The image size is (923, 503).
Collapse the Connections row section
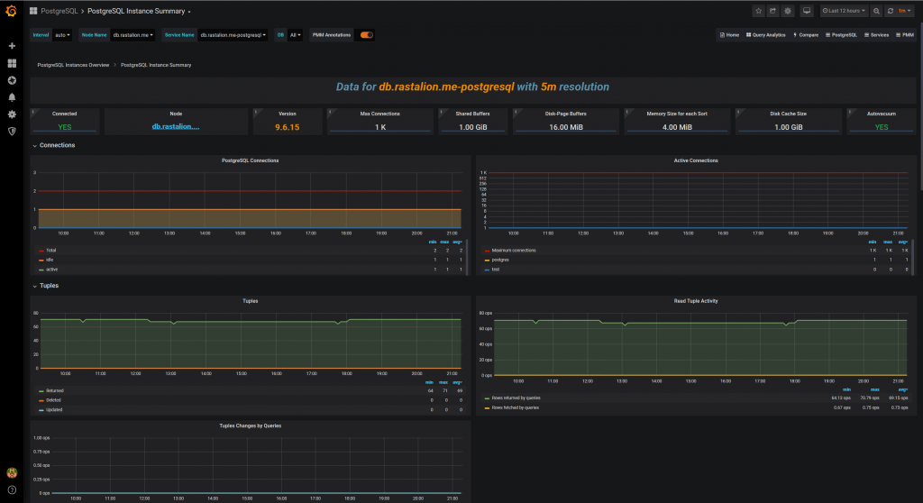tap(57, 145)
